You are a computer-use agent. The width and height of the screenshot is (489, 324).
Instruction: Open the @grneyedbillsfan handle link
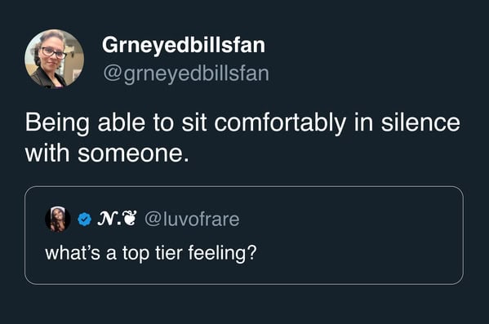(186, 74)
